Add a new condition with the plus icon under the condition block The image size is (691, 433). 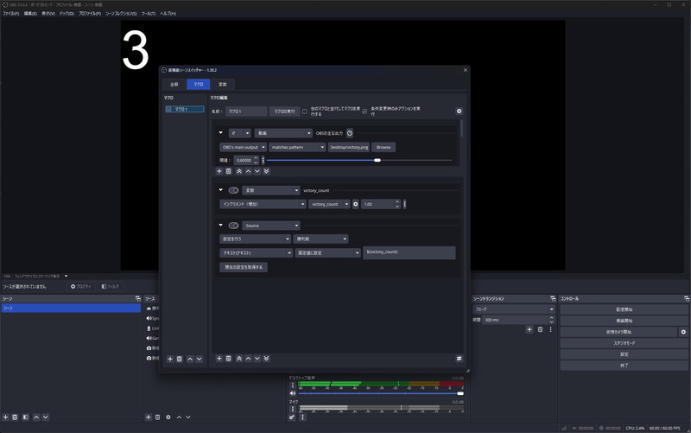[x=219, y=171]
